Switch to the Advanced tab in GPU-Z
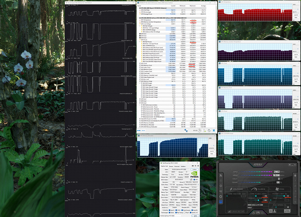Screen dimensions: 301x217 177,167
